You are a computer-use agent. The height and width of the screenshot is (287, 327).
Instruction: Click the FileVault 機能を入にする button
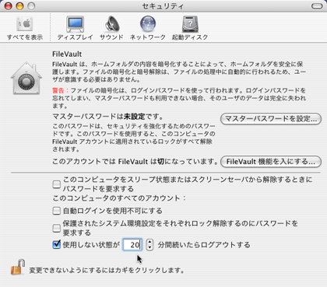point(271,162)
